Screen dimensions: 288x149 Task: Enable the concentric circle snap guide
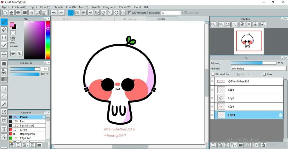(103, 13)
